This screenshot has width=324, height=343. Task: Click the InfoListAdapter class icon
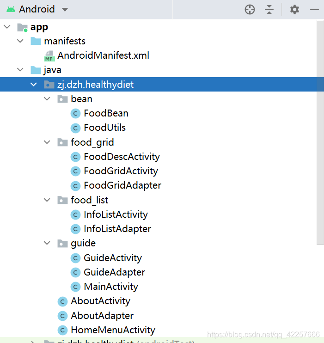point(75,229)
